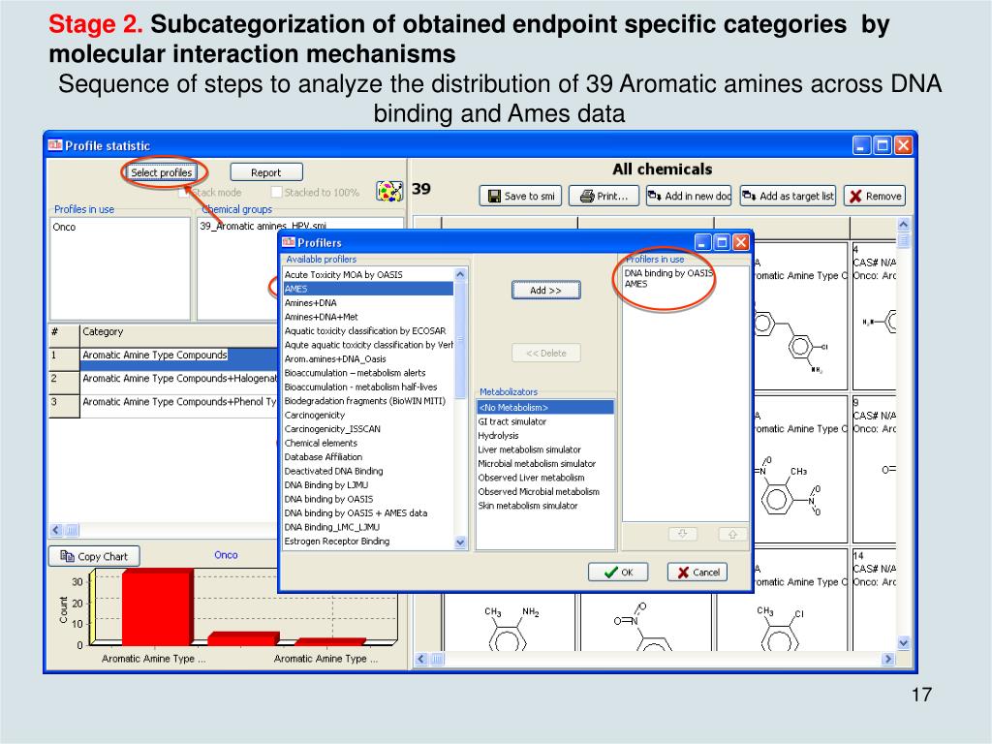The width and height of the screenshot is (992, 744).
Task: Select GI tract simulator metabolizator
Action: (545, 421)
